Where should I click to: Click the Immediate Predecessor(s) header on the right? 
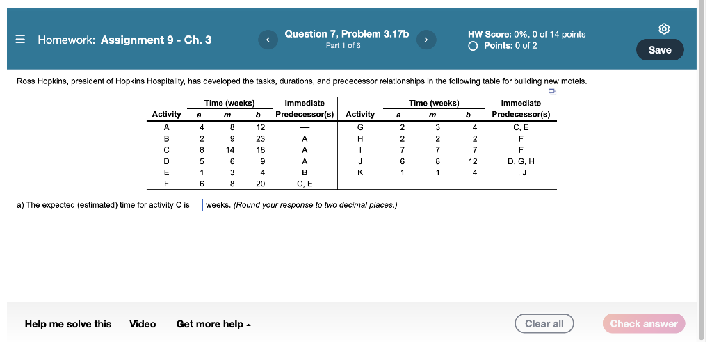tap(520, 108)
